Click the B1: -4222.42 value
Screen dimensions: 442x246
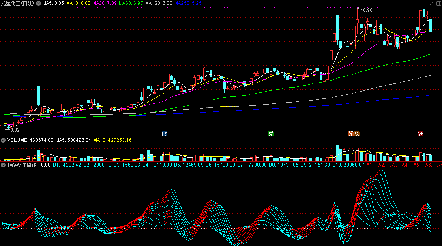[67, 165]
